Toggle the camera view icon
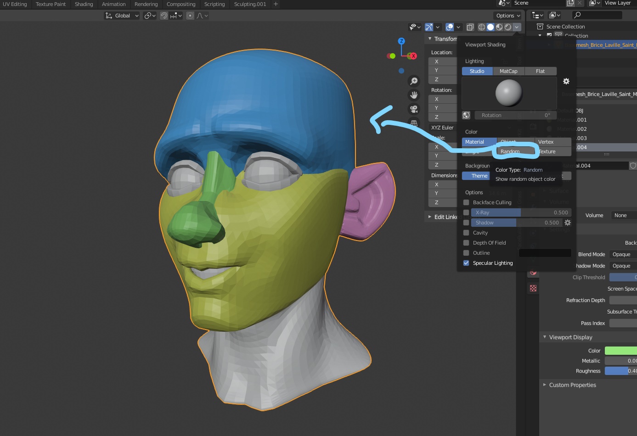Image resolution: width=637 pixels, height=436 pixels. click(414, 109)
